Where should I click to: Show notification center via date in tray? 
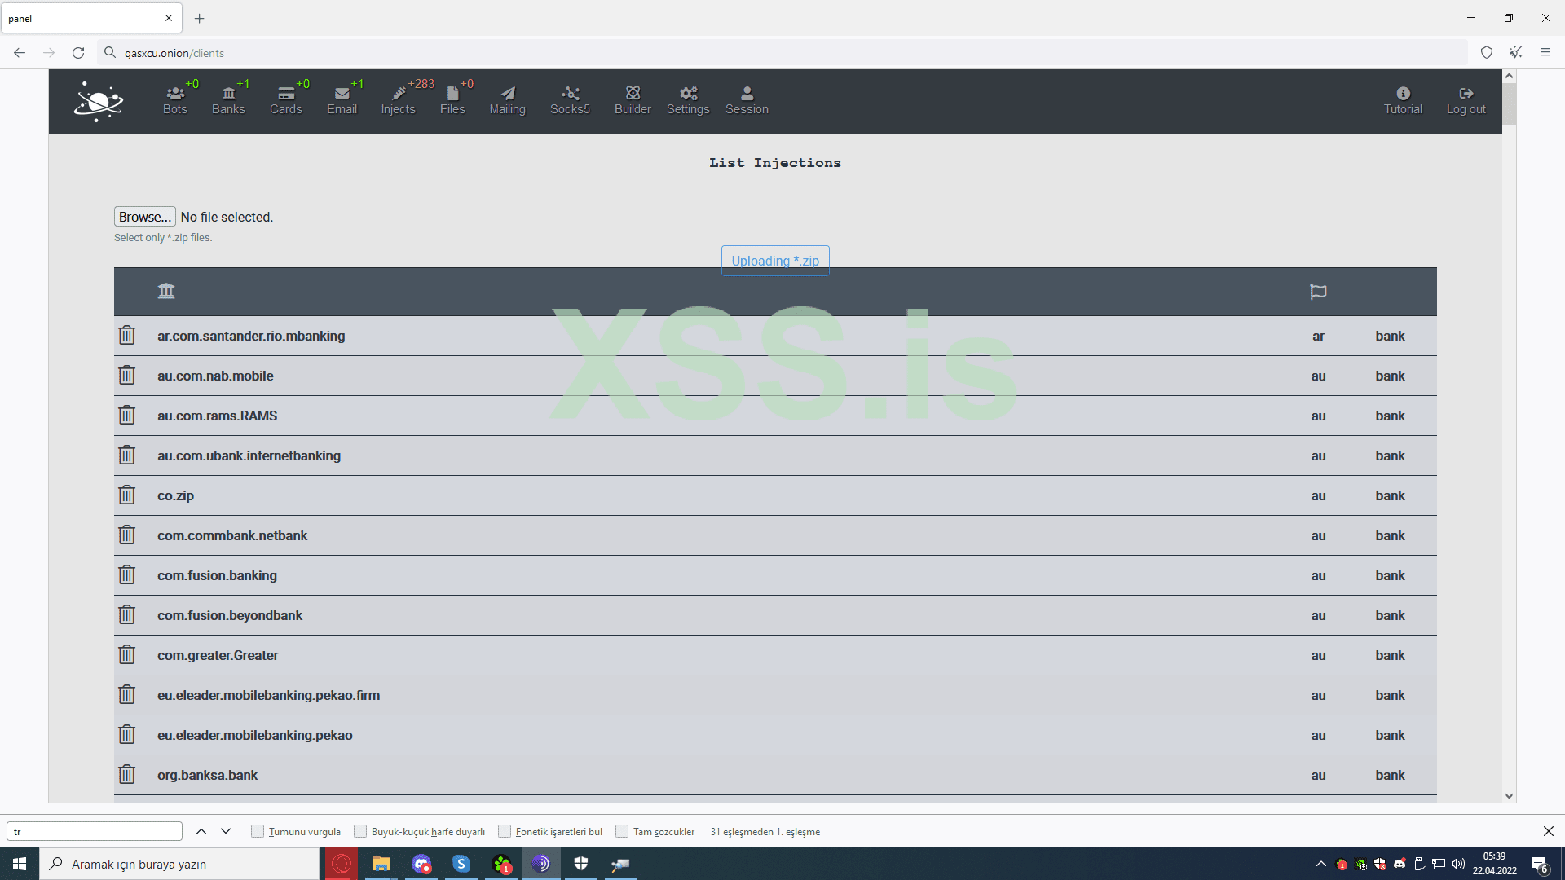[1493, 863]
